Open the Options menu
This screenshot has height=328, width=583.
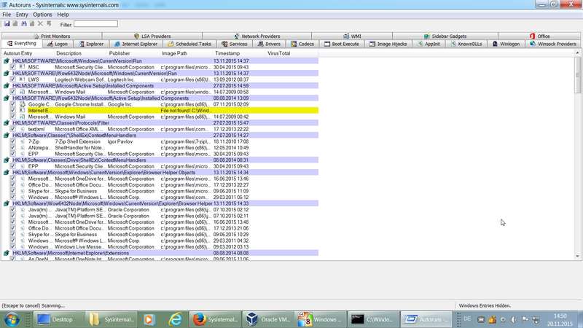42,15
